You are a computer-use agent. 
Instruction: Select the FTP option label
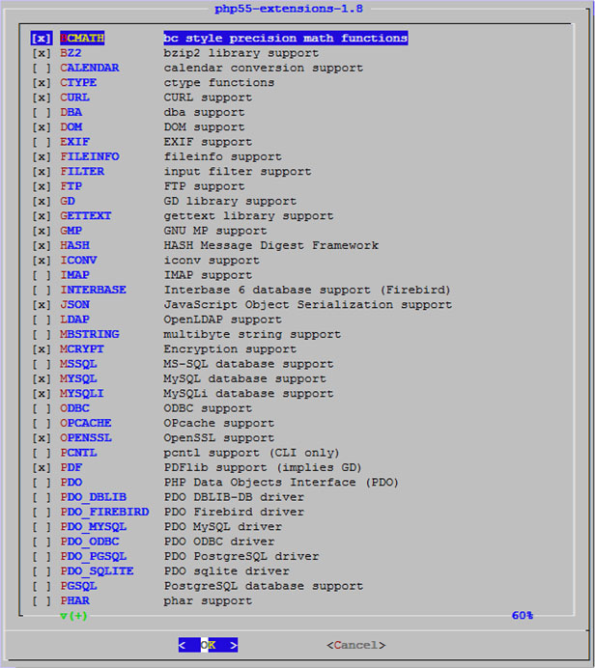click(x=71, y=186)
